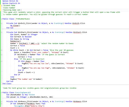Collapse the Do While Count loop block
This screenshot has height=107, width=129.
2,50
